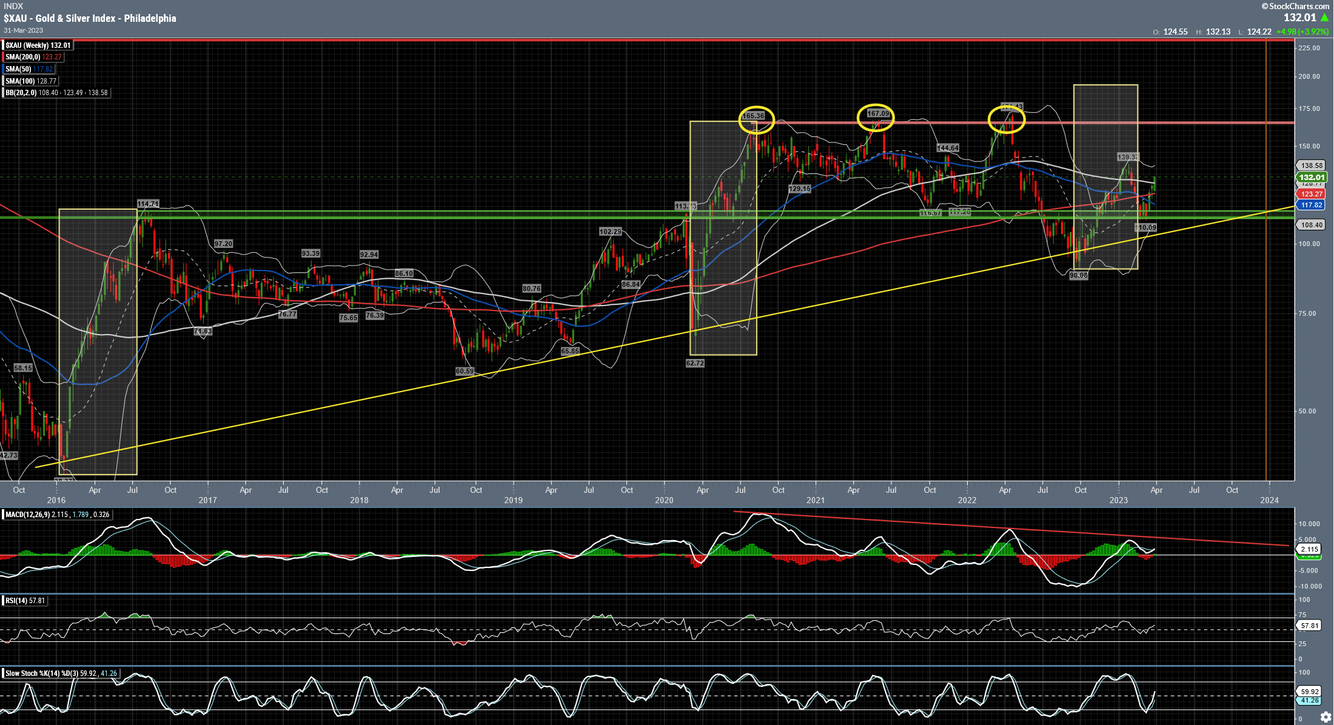
Task: Click the SMA(100) legend entry
Action: point(30,81)
